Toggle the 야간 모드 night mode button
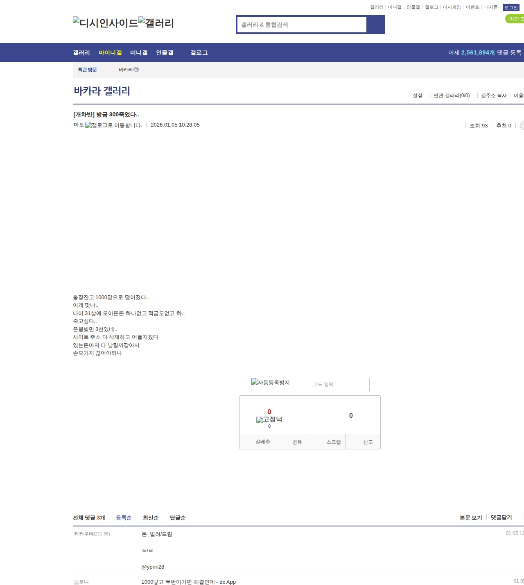The image size is (524, 585). point(515,19)
